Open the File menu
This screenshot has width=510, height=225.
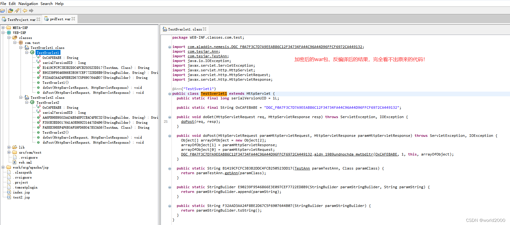point(3,3)
